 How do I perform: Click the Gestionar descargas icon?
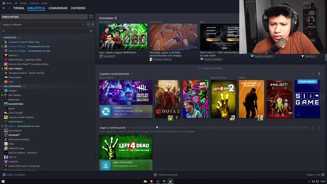pyautogui.click(x=155, y=175)
